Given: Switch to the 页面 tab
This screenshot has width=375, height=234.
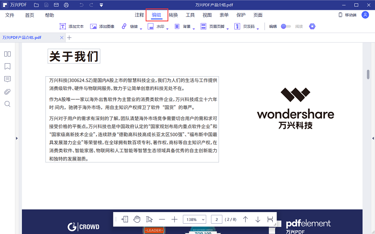Looking at the screenshot, I should coord(258,15).
